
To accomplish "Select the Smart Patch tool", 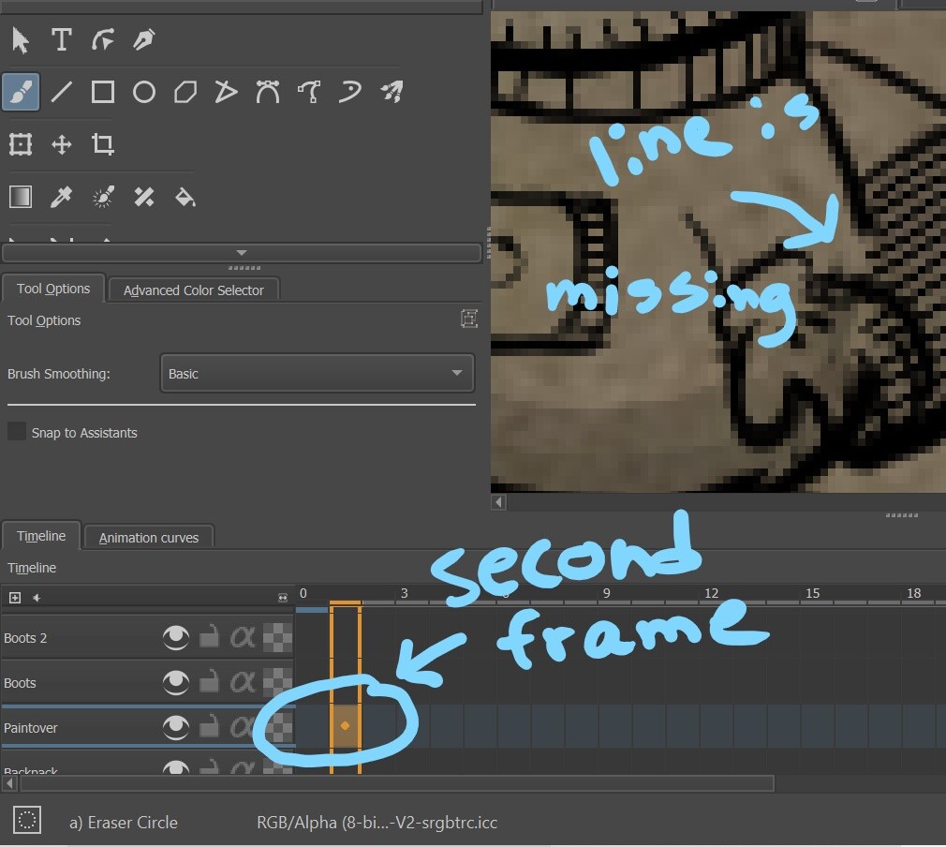I will coord(143,197).
